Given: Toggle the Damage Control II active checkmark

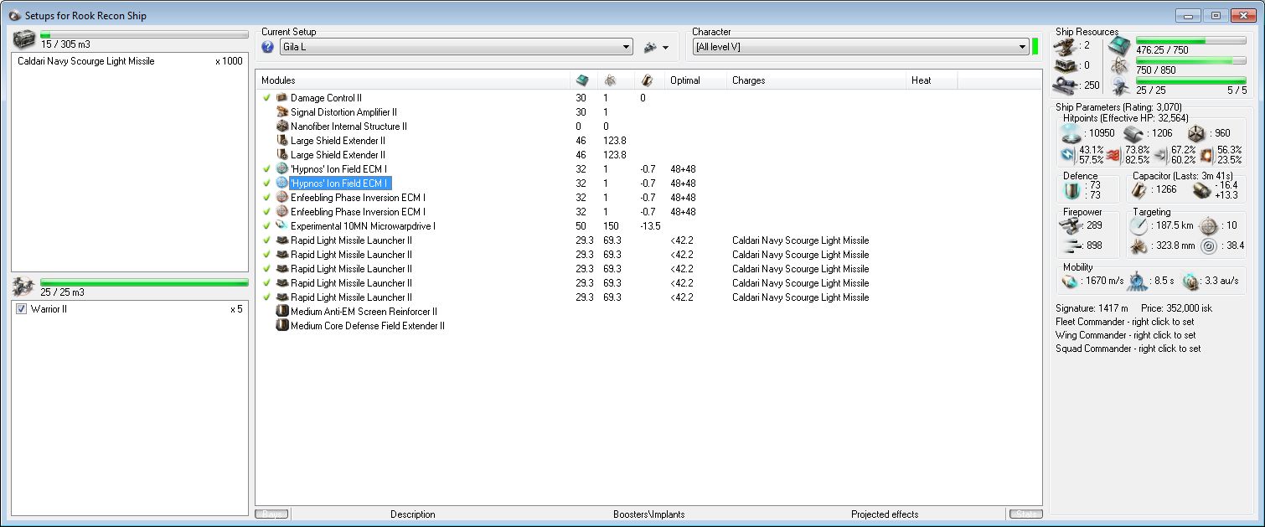Looking at the screenshot, I should coord(266,98).
